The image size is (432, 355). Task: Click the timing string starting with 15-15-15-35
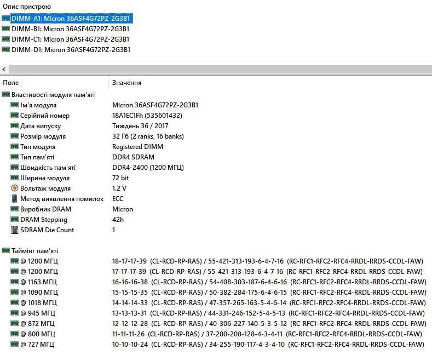click(x=269, y=293)
